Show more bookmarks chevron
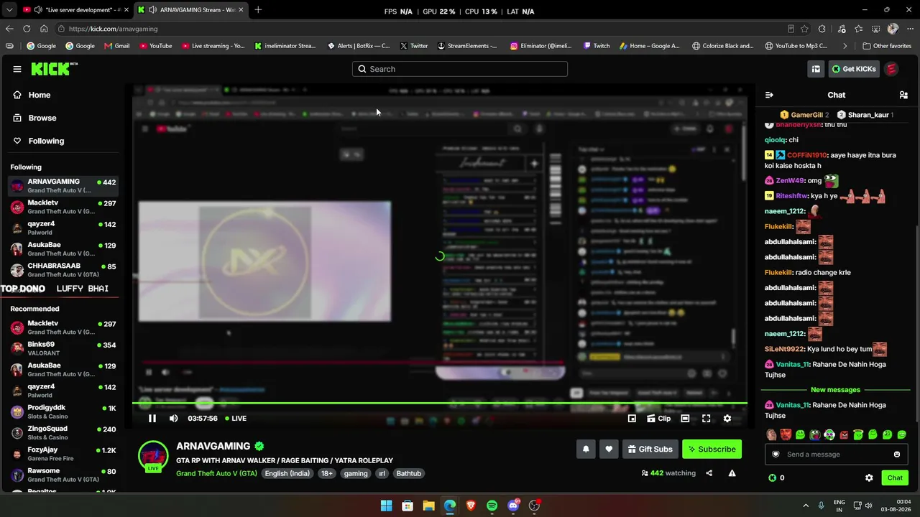 [x=845, y=46]
